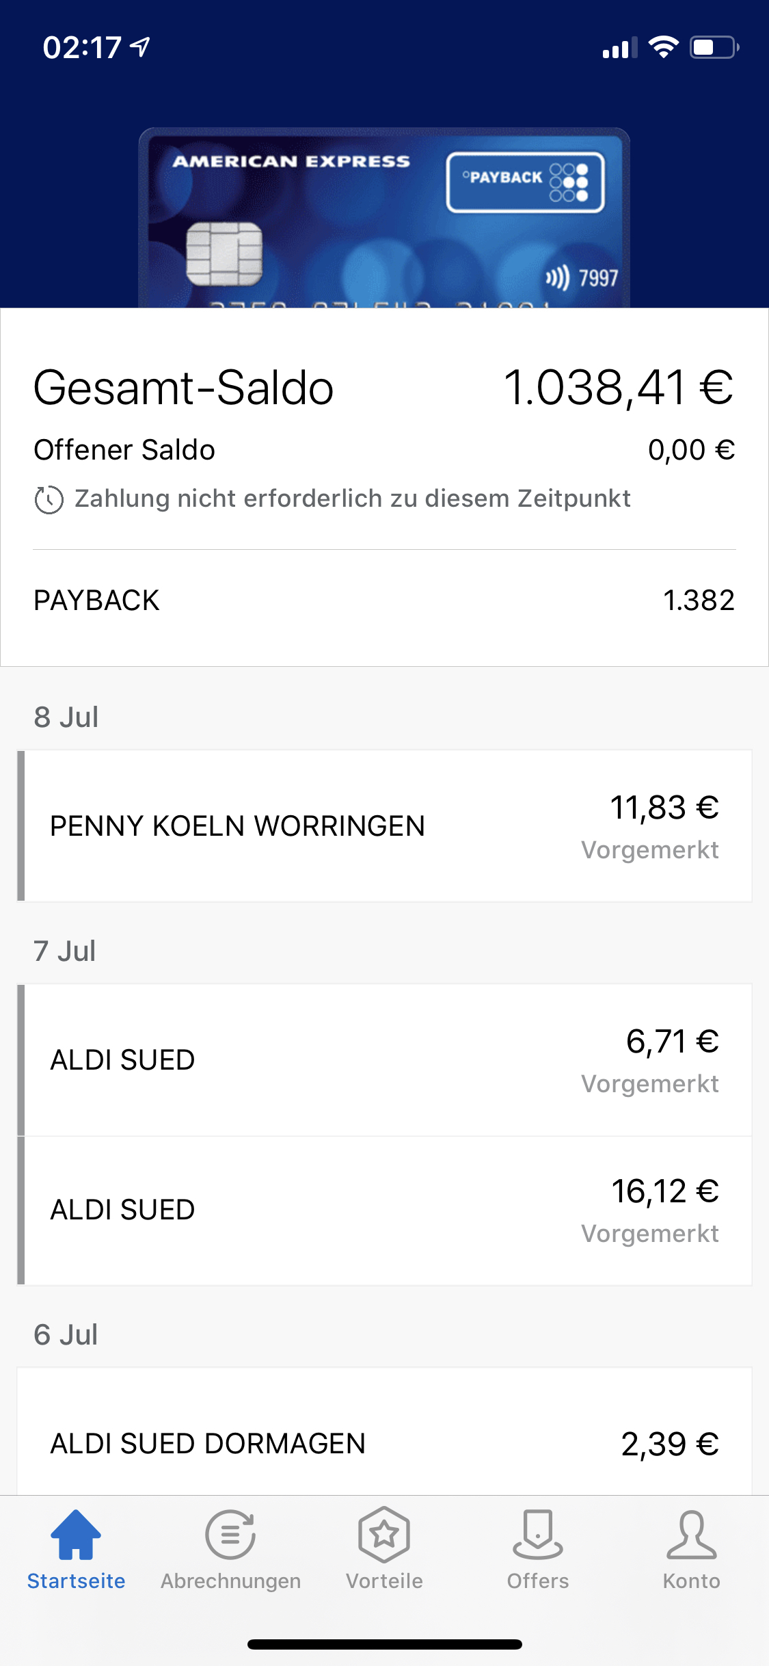Open the ALDI SUED 16,12 € transaction
This screenshot has width=769, height=1666.
(x=384, y=1210)
